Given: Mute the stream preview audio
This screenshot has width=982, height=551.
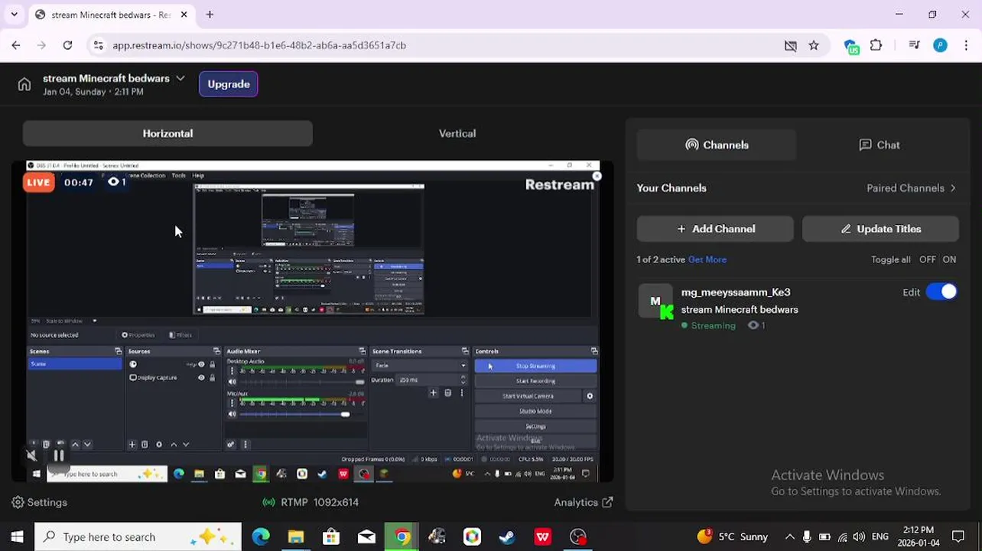Looking at the screenshot, I should click(x=31, y=455).
